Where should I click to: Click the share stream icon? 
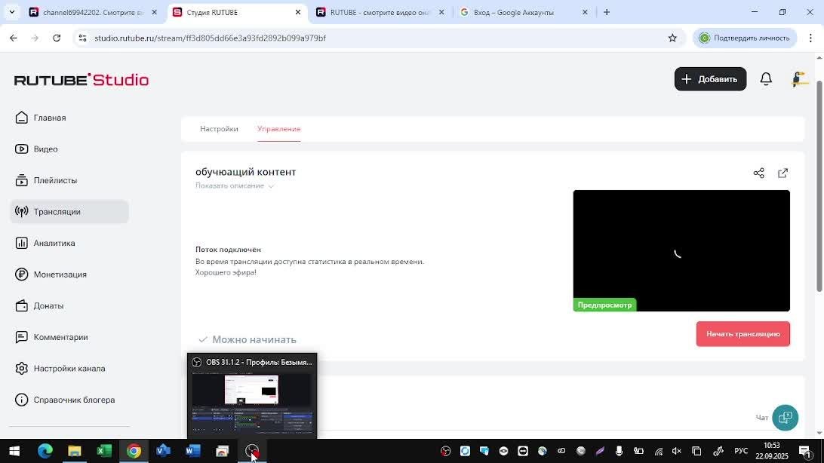pos(758,173)
